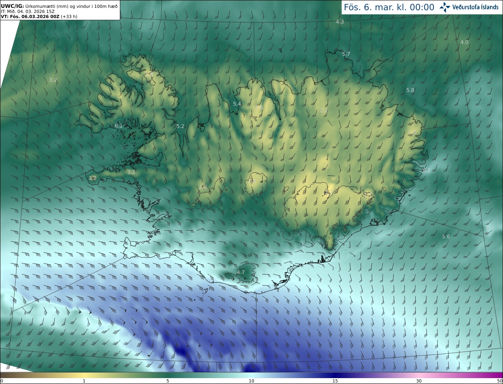This screenshot has height=384, width=503.
Task: Click the 'VT: Fös. 06.03.2026 00Z (+33 h)' line
Action: (39, 16)
